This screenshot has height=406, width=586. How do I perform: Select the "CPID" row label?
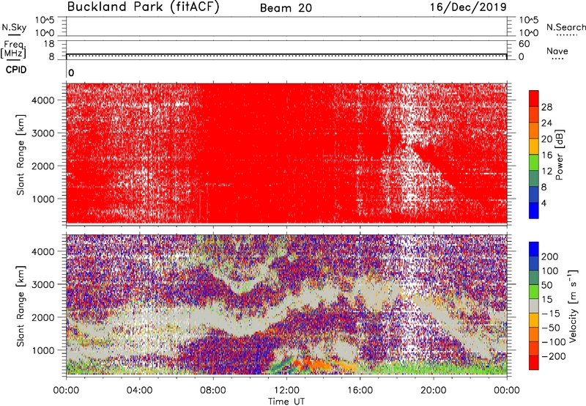click(x=16, y=70)
